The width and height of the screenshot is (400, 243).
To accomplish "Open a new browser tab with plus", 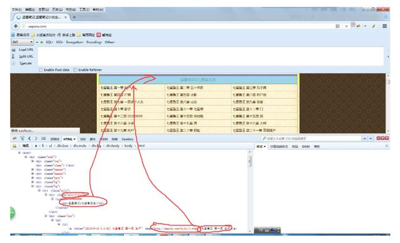I will click(74, 17).
